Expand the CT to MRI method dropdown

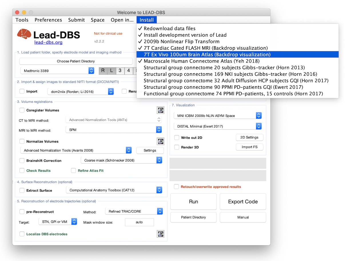click(x=114, y=120)
